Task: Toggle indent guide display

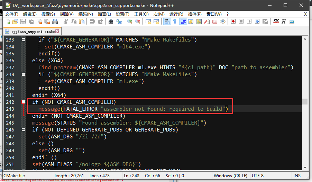Action: click(183, 21)
